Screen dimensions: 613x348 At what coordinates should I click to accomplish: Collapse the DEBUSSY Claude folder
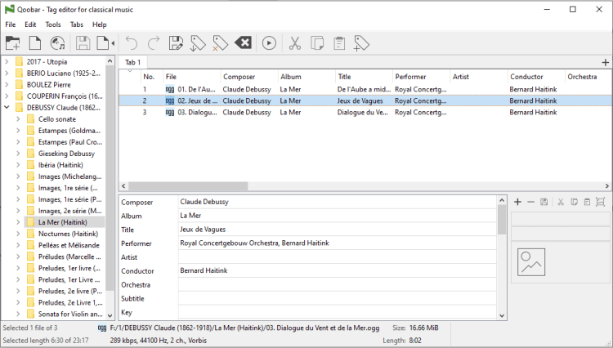(7, 107)
